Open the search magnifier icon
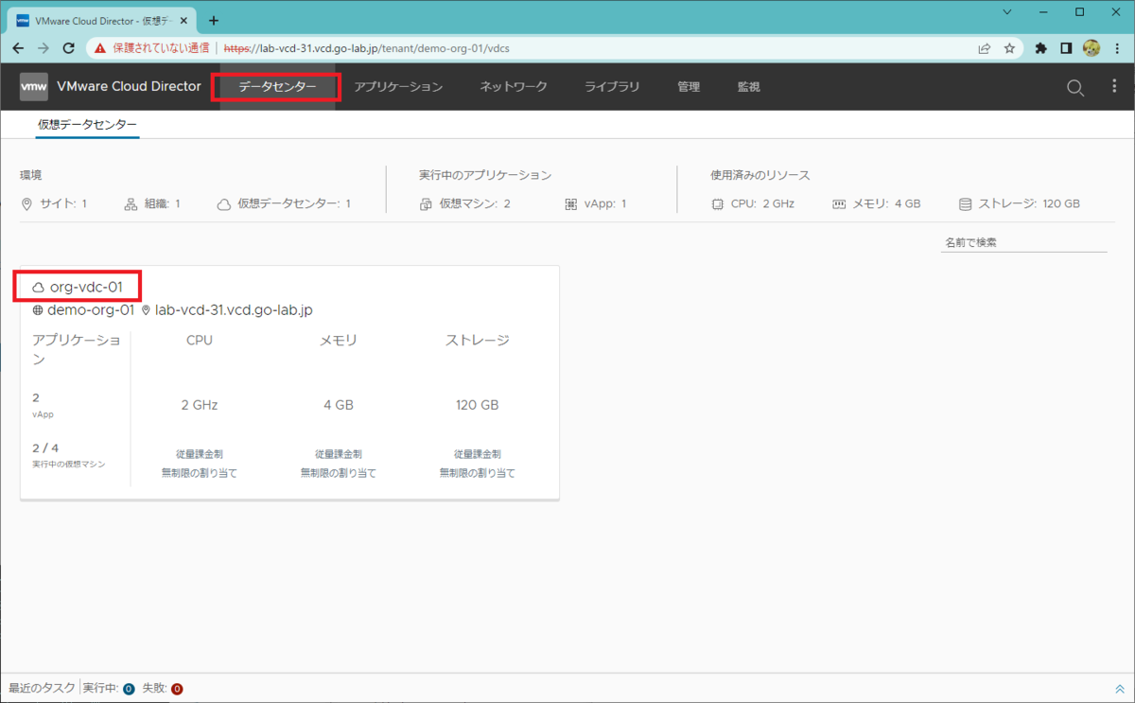The height and width of the screenshot is (703, 1135). click(x=1075, y=87)
